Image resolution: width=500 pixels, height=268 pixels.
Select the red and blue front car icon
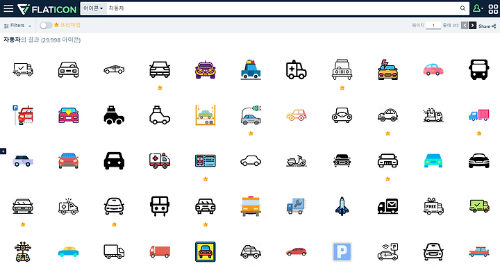[69, 160]
